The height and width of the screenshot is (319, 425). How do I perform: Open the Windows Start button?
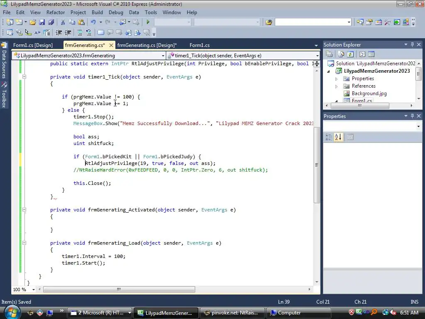click(12, 312)
